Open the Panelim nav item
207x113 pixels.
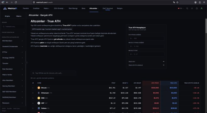[x=26, y=8]
